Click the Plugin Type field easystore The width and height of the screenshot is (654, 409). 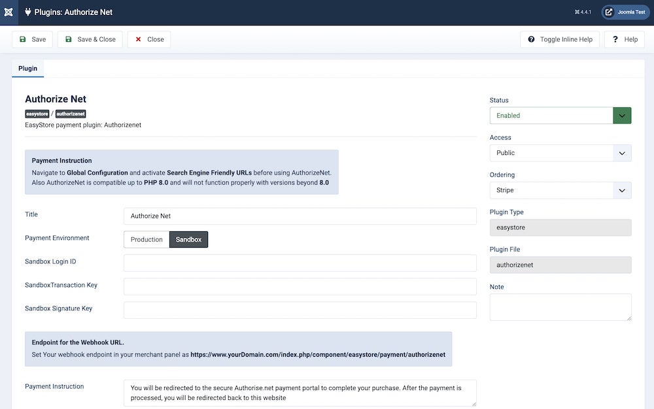click(560, 227)
